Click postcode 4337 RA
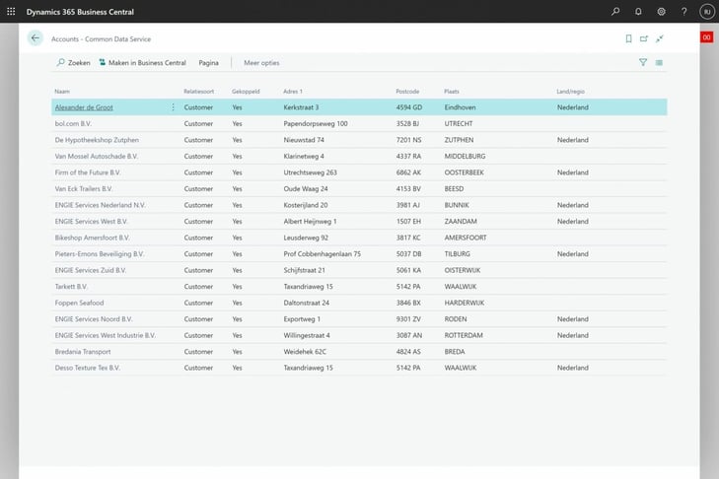This screenshot has width=719, height=479. click(x=408, y=157)
